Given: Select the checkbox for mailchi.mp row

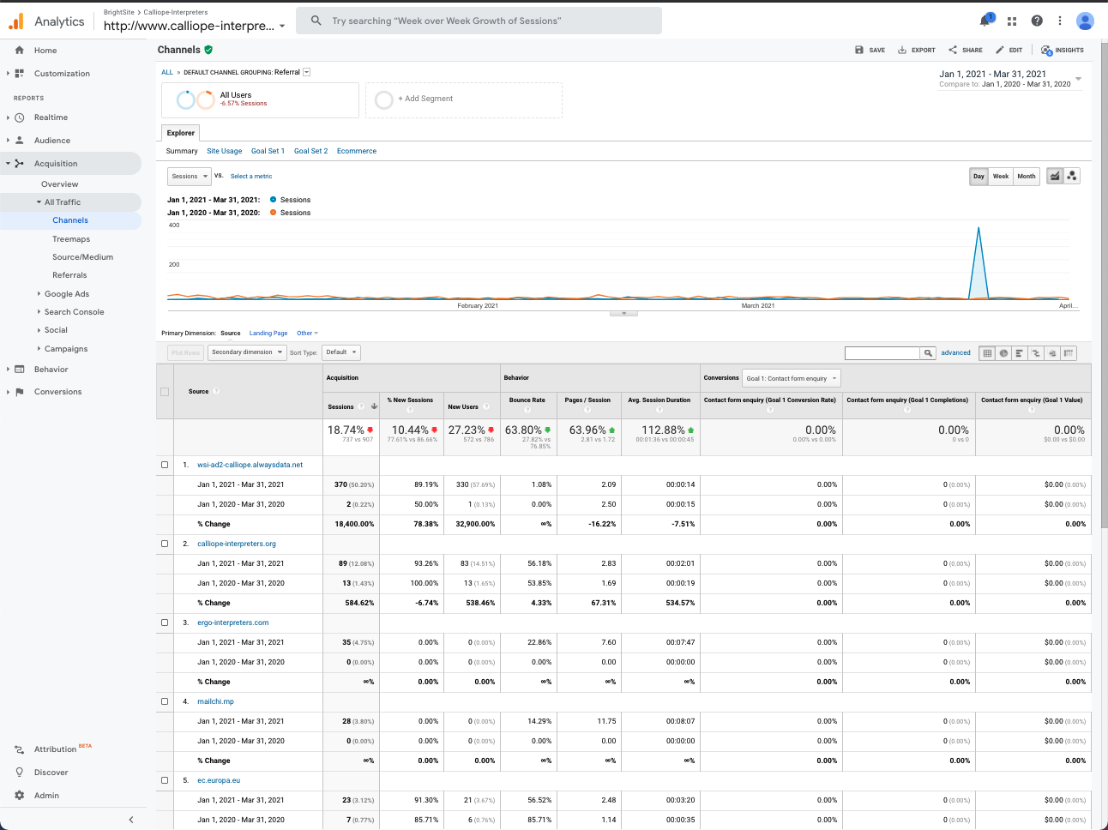Looking at the screenshot, I should [x=165, y=701].
